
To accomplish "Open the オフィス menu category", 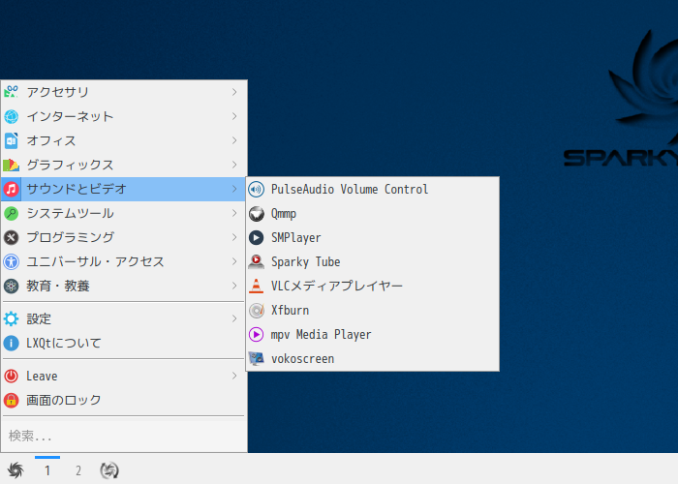I will click(124, 140).
